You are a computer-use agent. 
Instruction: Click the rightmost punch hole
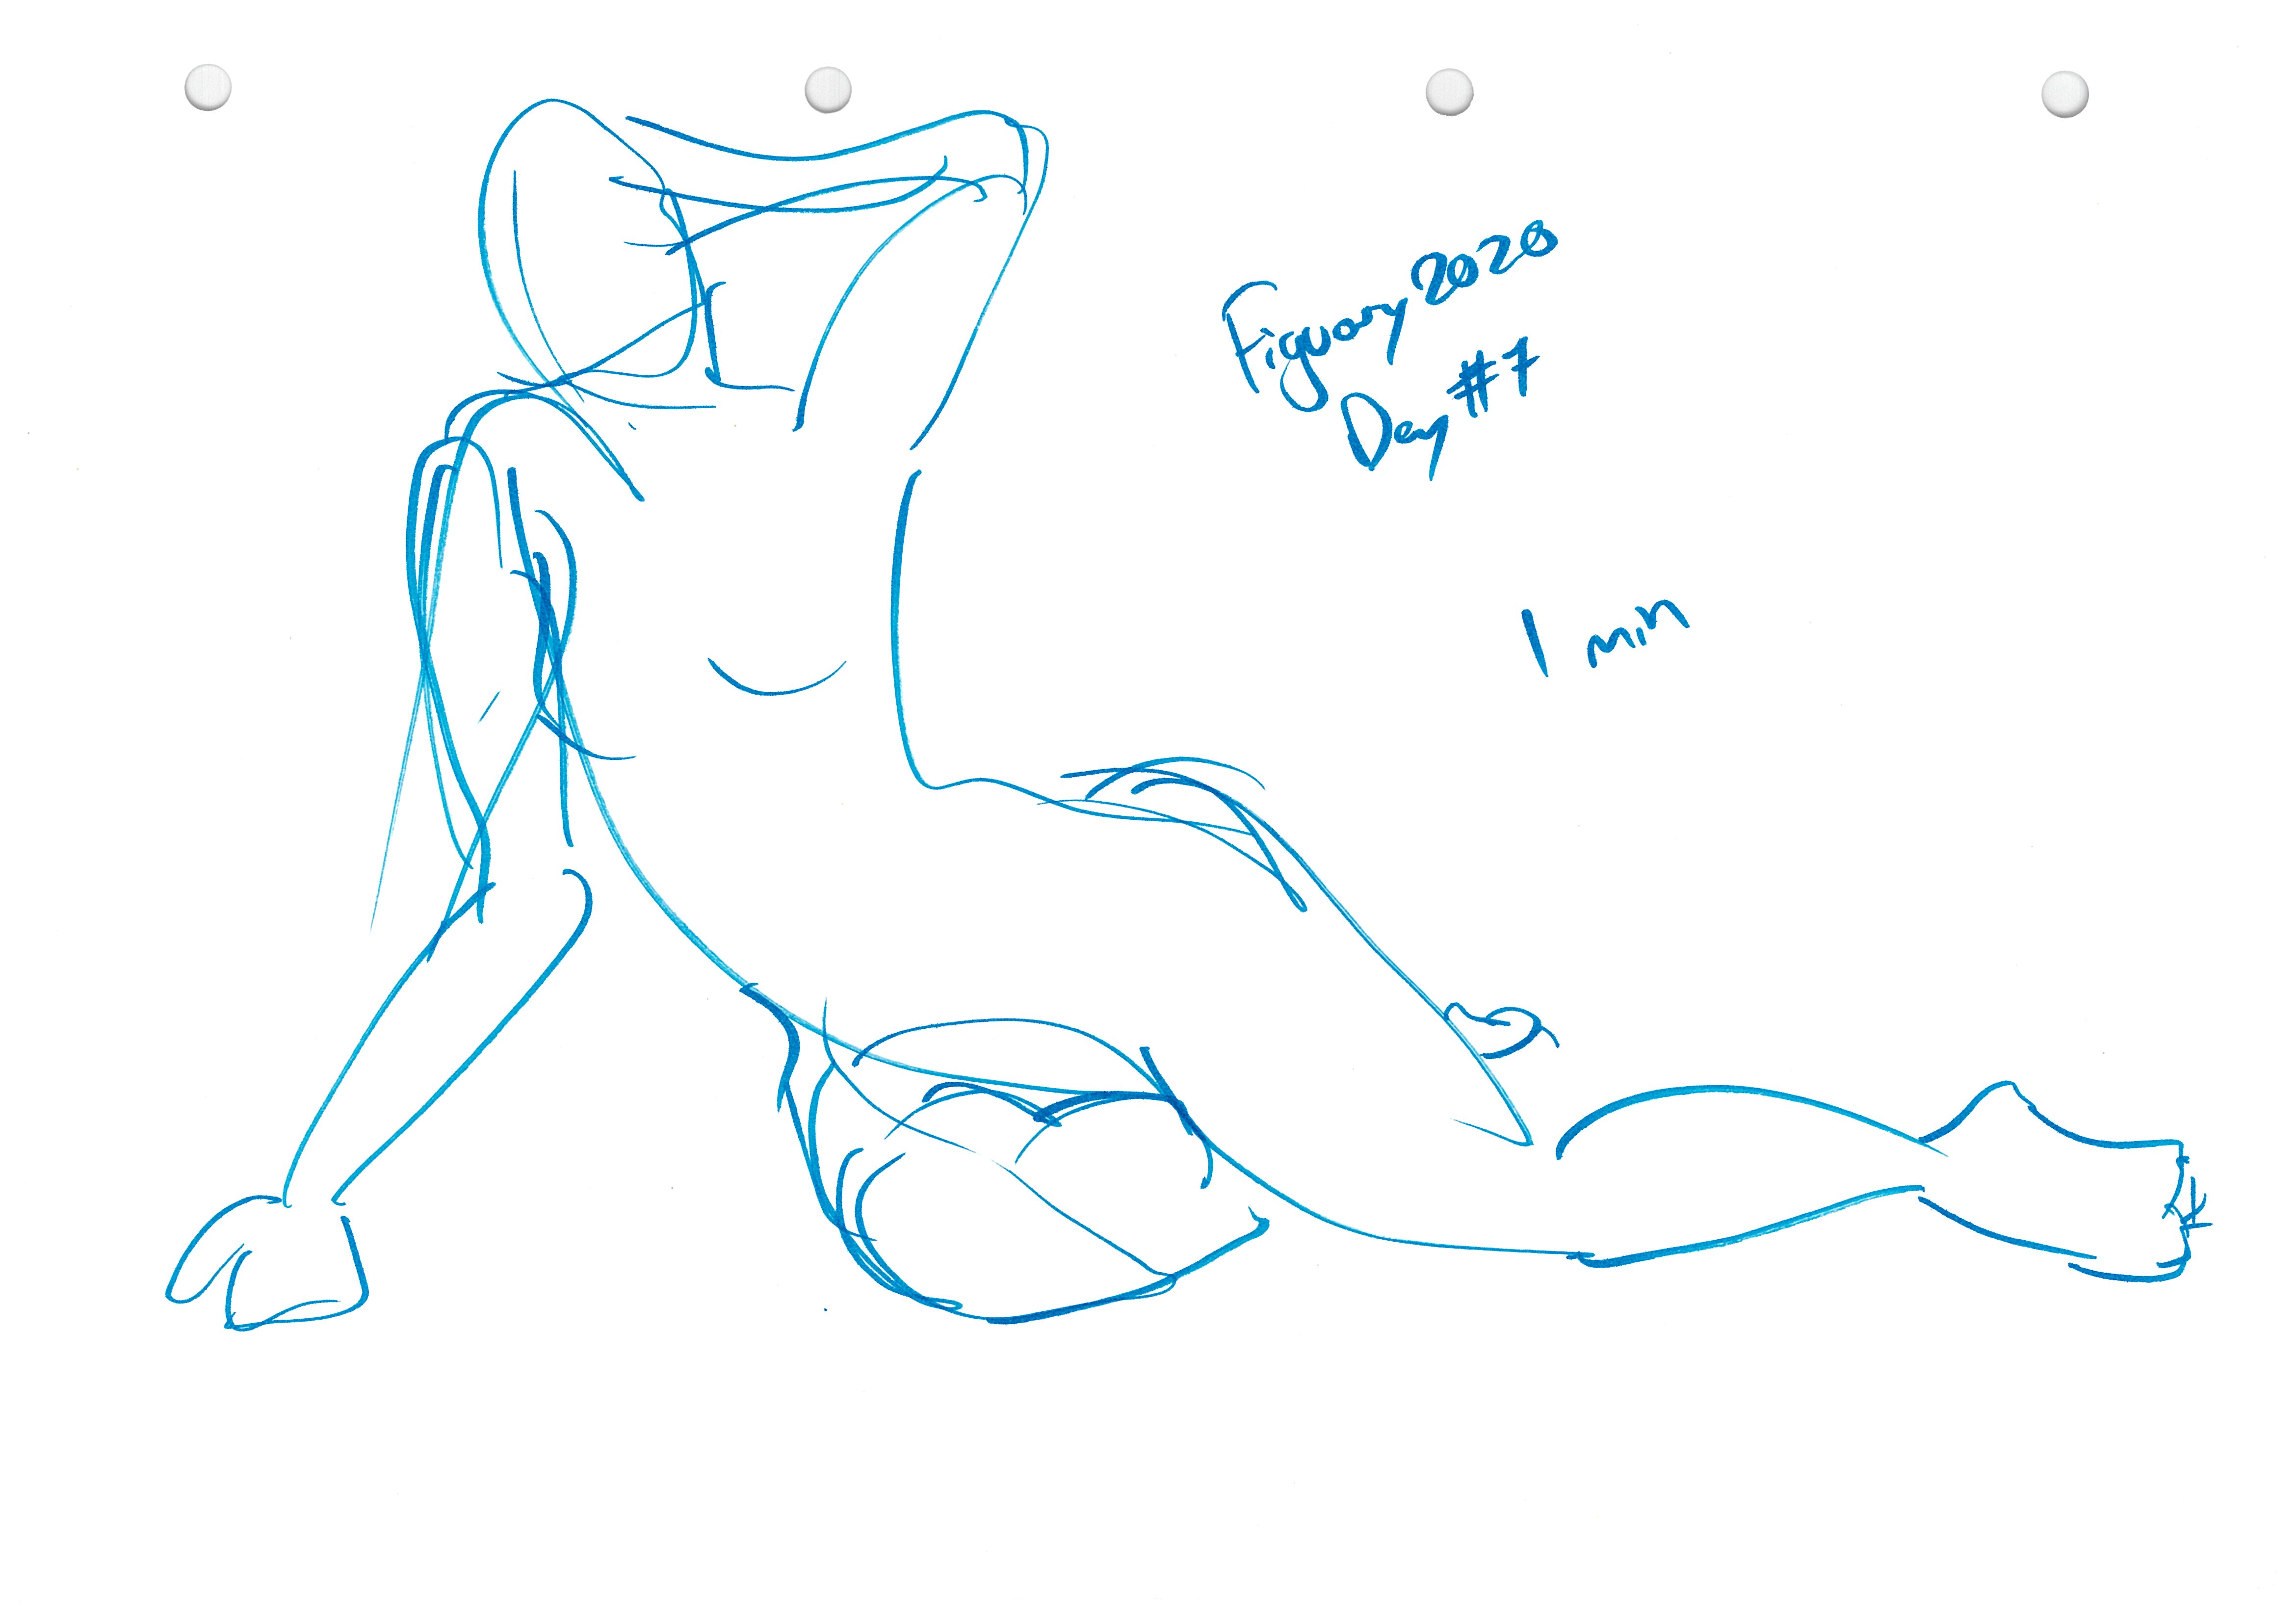tap(2064, 95)
